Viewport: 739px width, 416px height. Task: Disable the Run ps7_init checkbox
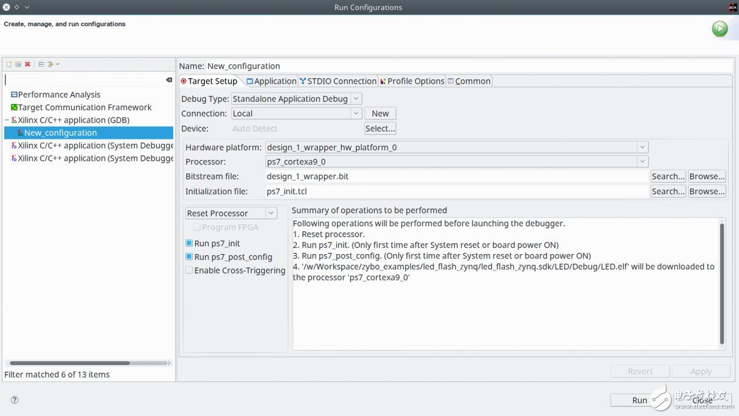[x=189, y=243]
